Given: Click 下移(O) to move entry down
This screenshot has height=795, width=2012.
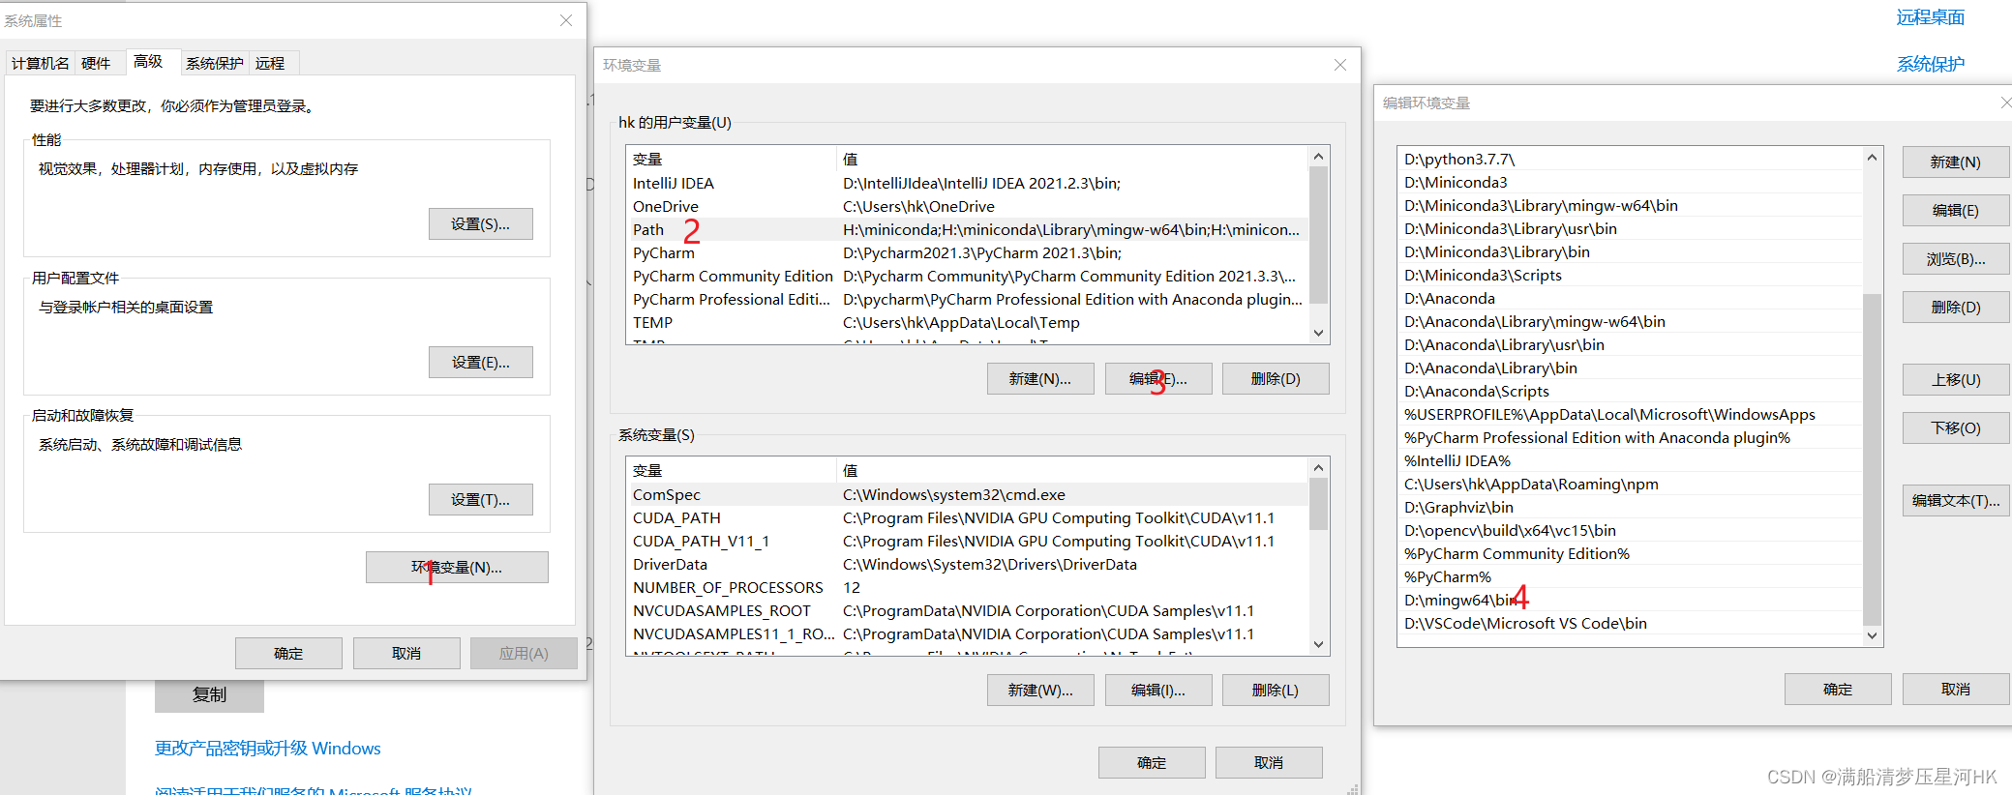Looking at the screenshot, I should tap(1956, 427).
